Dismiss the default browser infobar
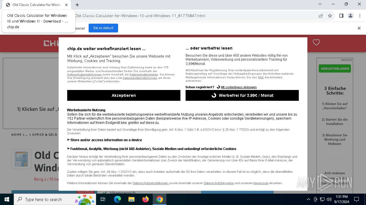This screenshot has height=205, width=366. coord(359,28)
